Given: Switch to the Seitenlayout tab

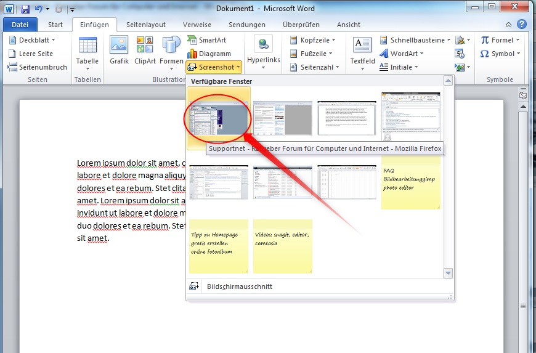Looking at the screenshot, I should tap(146, 25).
